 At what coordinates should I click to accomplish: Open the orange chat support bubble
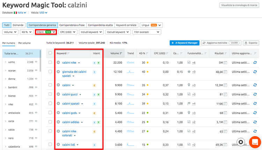(255, 142)
